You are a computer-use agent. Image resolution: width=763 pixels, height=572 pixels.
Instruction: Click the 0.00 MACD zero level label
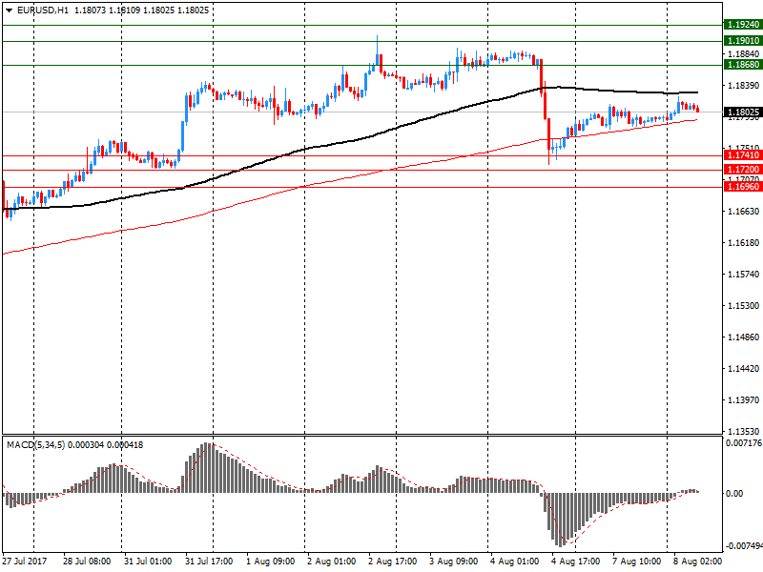pyautogui.click(x=734, y=494)
